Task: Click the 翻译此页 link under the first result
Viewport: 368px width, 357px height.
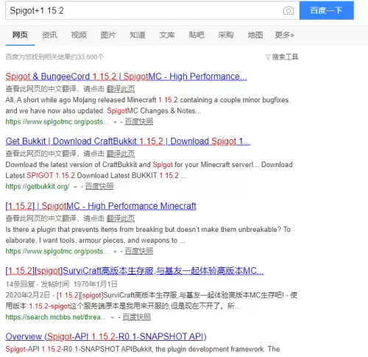Action: point(121,89)
